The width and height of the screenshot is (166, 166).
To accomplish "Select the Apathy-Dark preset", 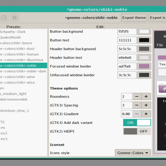I will (x=24, y=32).
